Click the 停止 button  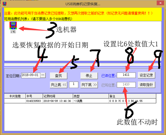pos(89,76)
